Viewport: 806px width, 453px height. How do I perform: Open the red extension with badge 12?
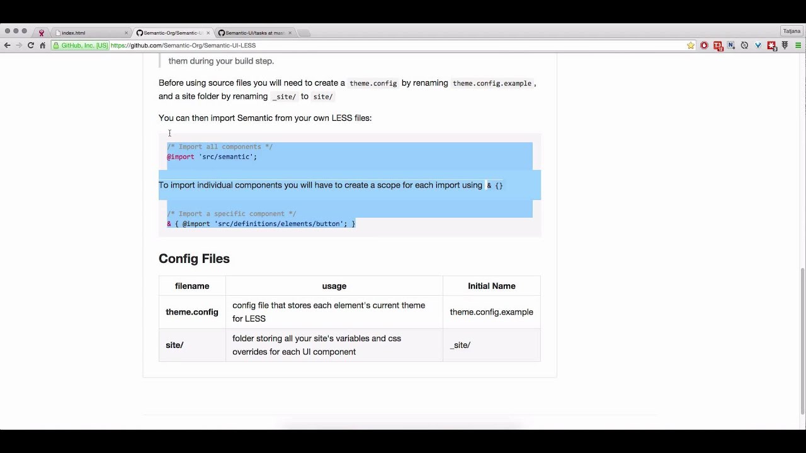pos(718,45)
